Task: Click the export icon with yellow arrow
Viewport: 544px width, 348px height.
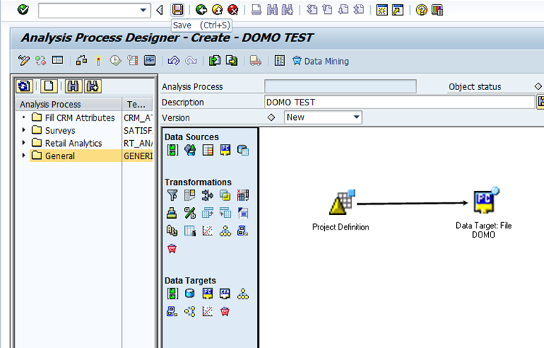Action: (232, 61)
